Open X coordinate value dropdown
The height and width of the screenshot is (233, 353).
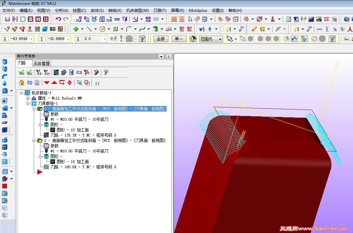[31, 39]
